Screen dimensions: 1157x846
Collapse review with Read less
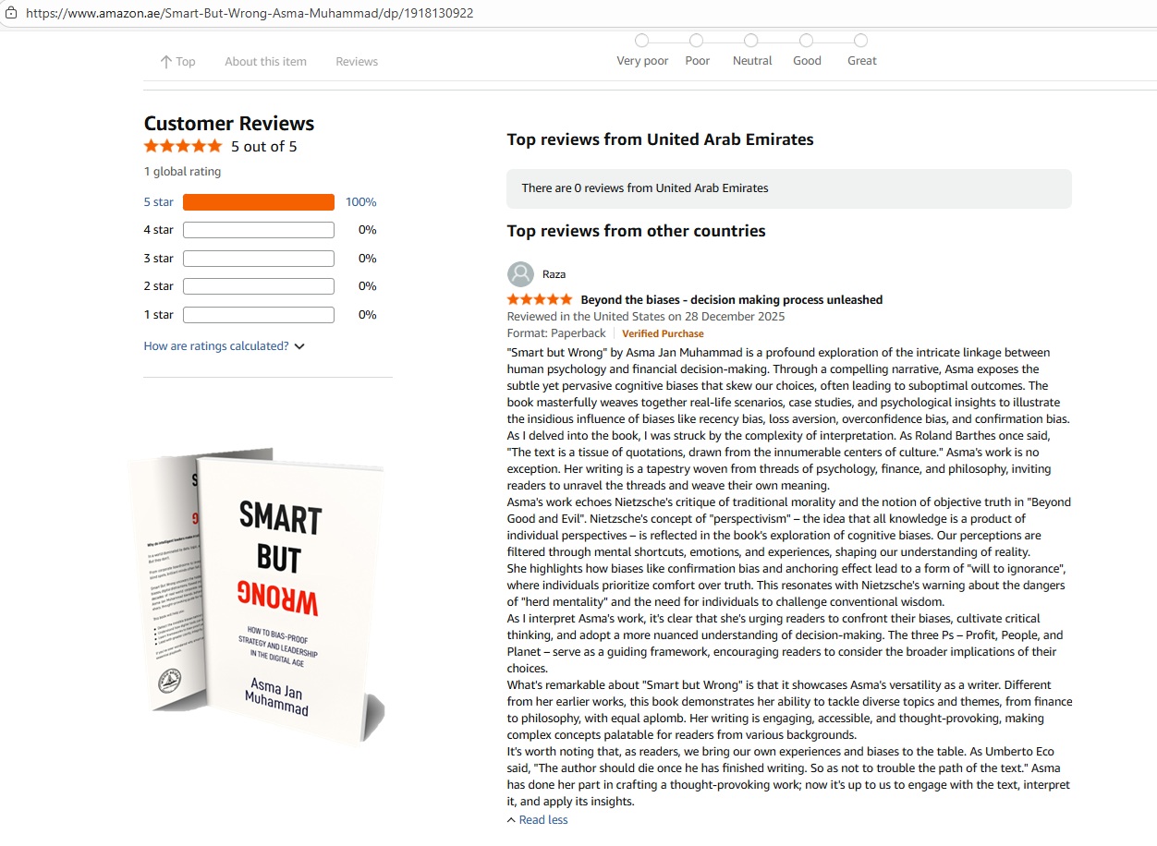(543, 820)
